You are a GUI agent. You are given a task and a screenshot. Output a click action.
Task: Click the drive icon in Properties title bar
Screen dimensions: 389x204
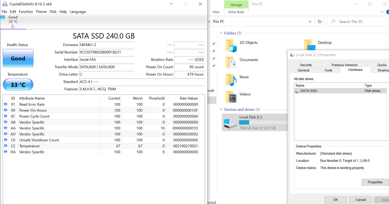coord(292,55)
